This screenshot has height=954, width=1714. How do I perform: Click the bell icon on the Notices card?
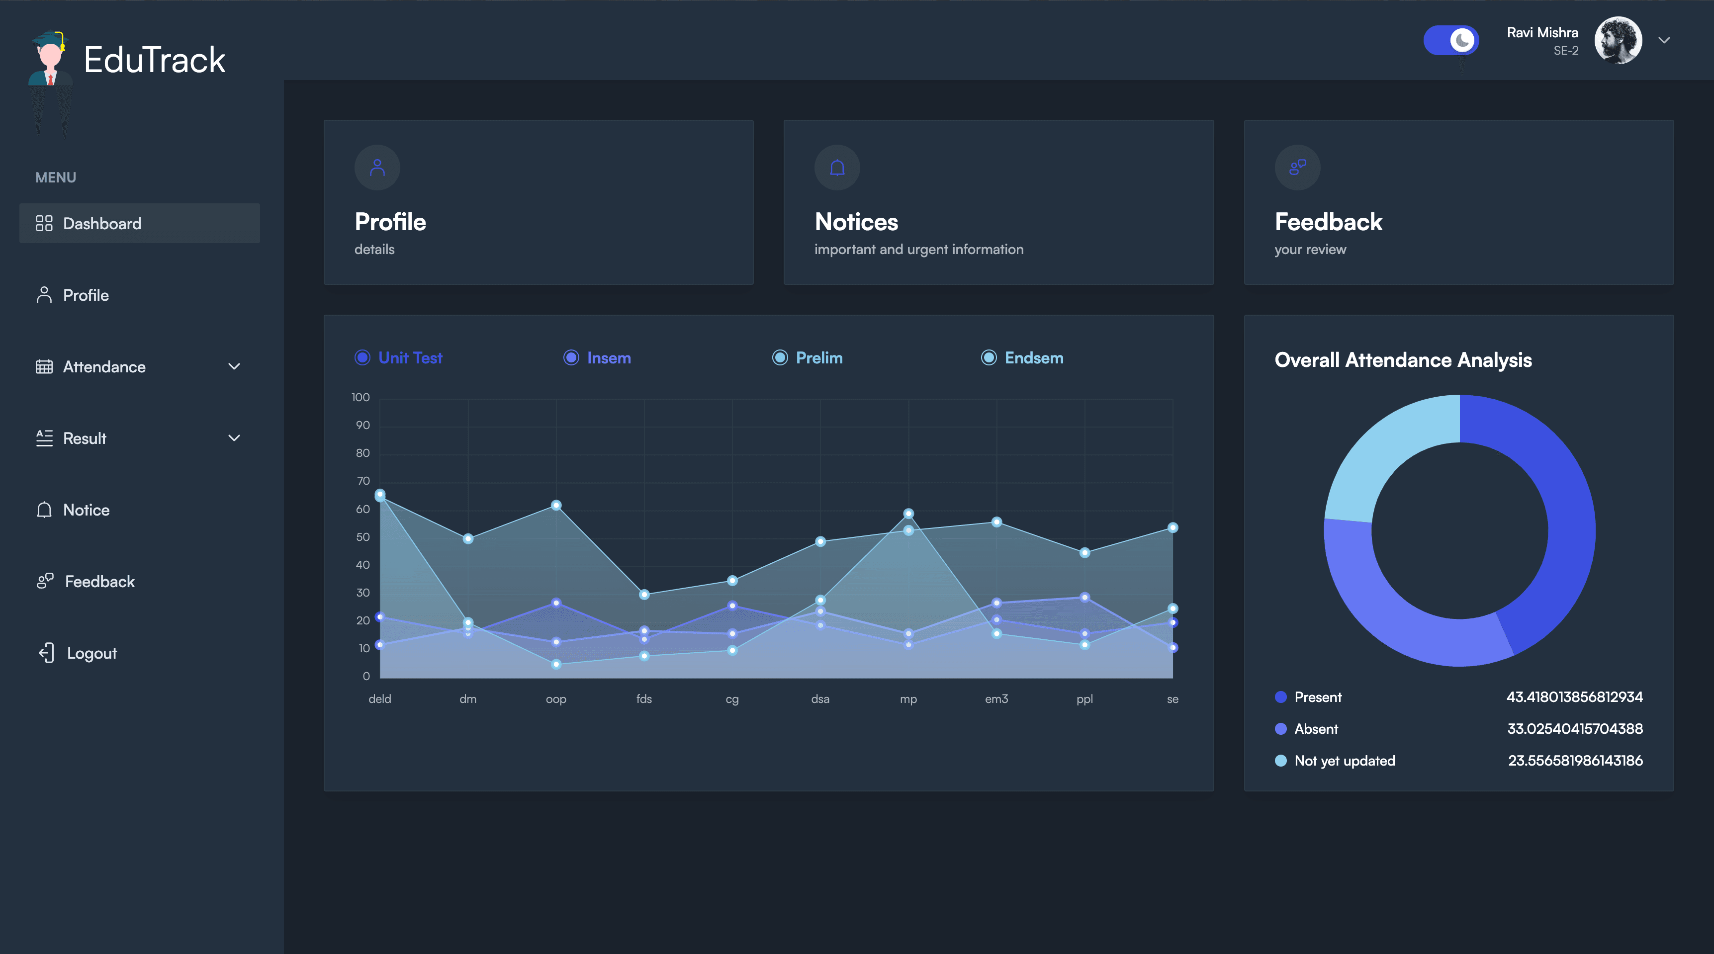coord(837,168)
